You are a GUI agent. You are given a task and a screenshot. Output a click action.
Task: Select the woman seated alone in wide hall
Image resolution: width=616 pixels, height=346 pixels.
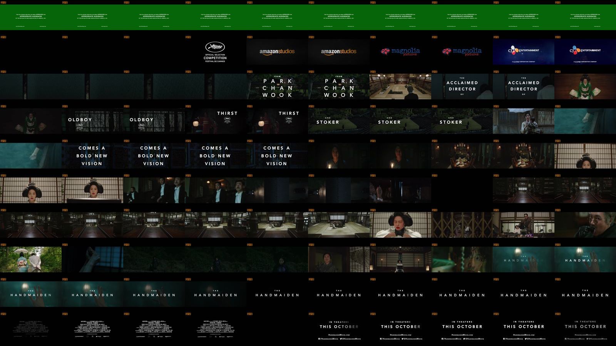(x=400, y=259)
